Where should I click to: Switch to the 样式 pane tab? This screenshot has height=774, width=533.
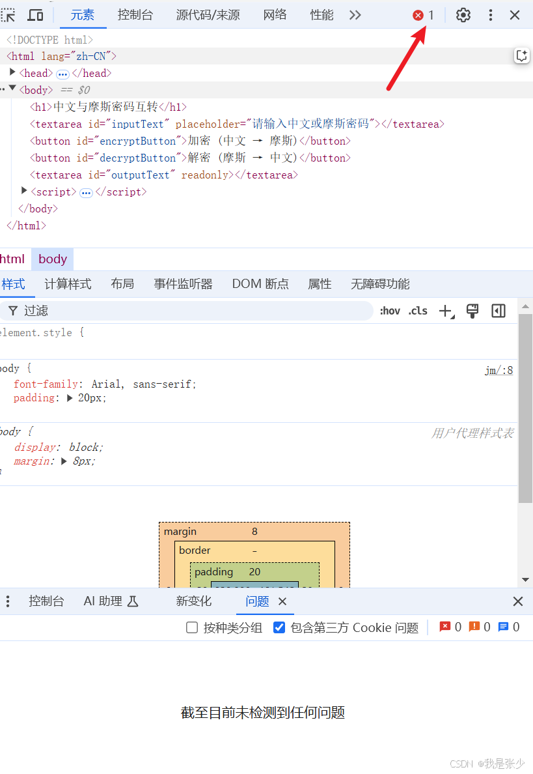tap(13, 284)
